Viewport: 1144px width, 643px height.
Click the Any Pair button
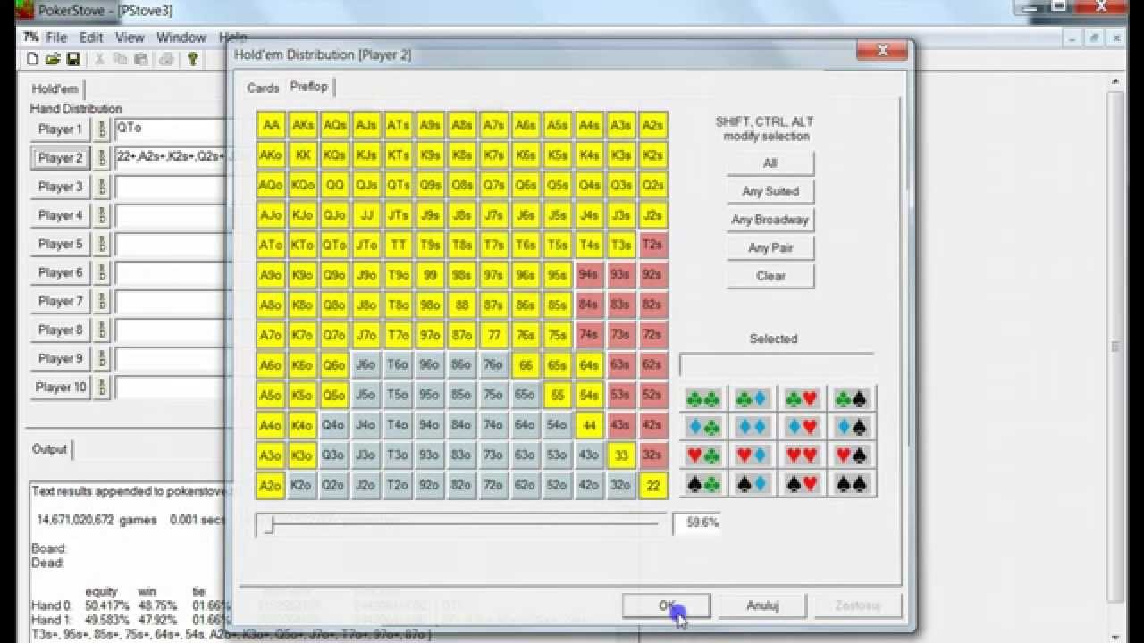click(x=770, y=247)
